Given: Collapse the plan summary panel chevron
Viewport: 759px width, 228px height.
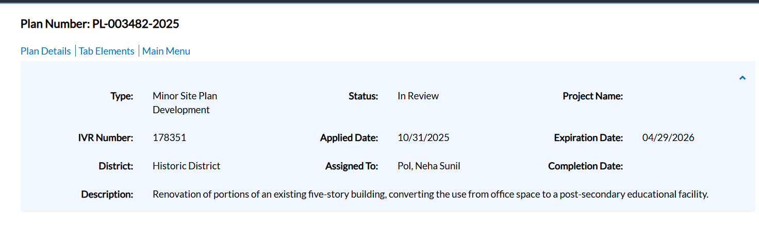Looking at the screenshot, I should tap(742, 78).
